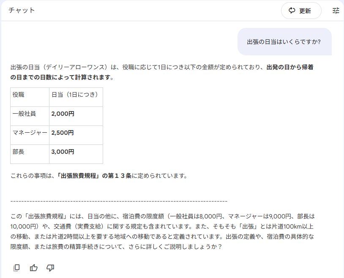Click the 更新 refresh button
344x278 pixels.
click(x=301, y=11)
